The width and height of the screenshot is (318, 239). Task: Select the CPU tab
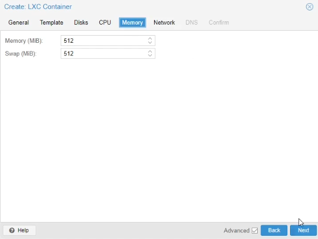[105, 22]
